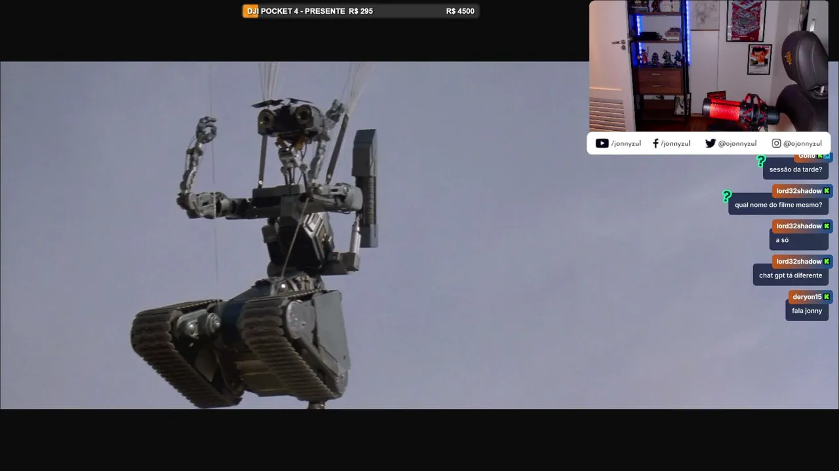839x471 pixels.
Task: Click the Twitter bird icon in the social bar
Action: click(710, 143)
